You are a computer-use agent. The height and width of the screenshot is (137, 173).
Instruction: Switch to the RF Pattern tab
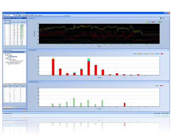point(14,107)
